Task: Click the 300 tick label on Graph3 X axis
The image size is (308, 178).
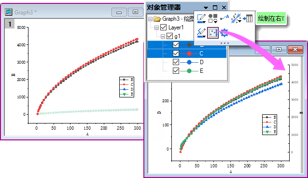Action: pos(137,128)
